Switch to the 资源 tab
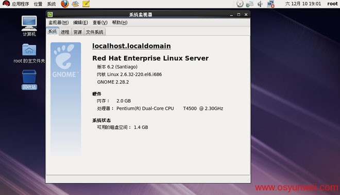 (78, 32)
